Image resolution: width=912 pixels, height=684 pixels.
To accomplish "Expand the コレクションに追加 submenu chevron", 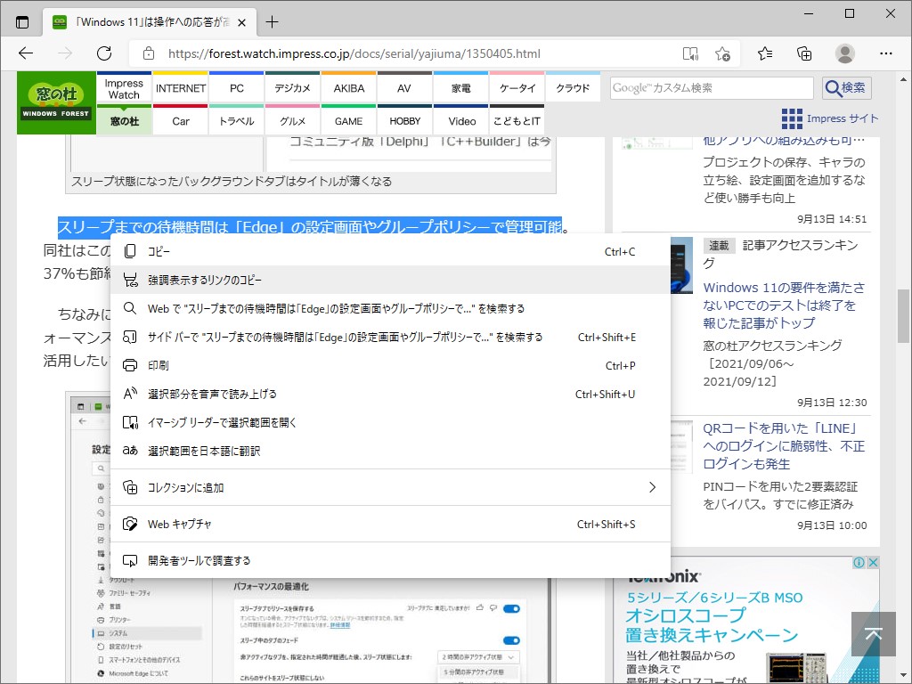I will click(x=653, y=487).
